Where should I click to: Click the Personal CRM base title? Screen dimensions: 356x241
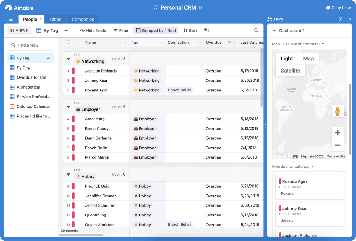pos(178,8)
